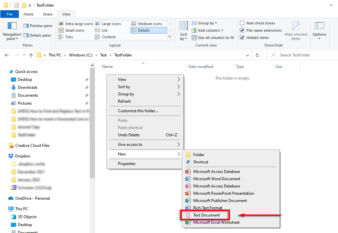
Task: Select Extra large icons layout
Action: pos(76,24)
